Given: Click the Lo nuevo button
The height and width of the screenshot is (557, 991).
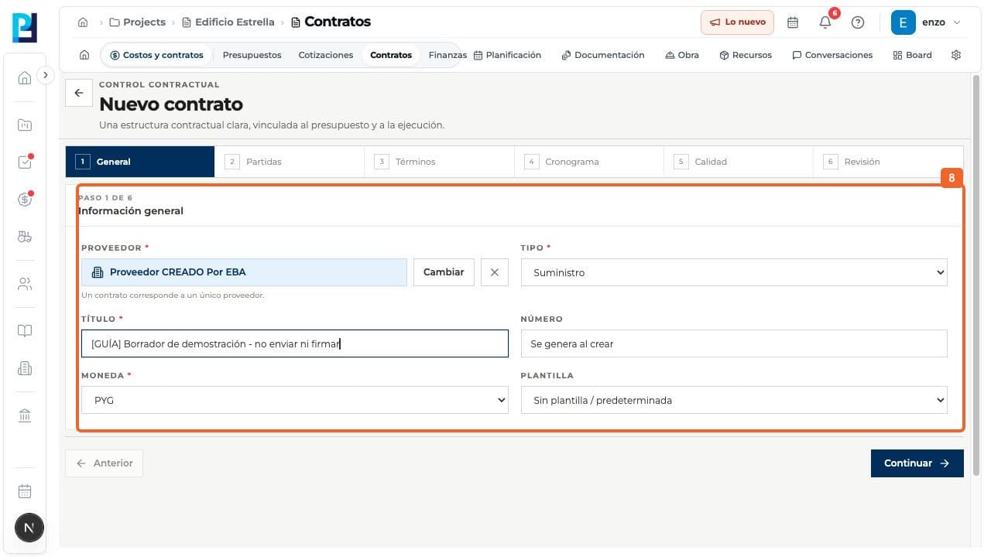Looking at the screenshot, I should (738, 22).
